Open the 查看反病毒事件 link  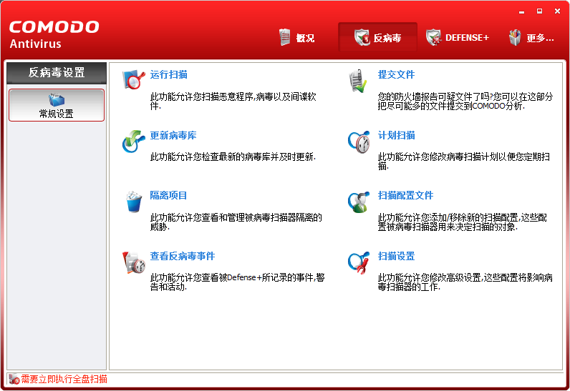point(183,256)
